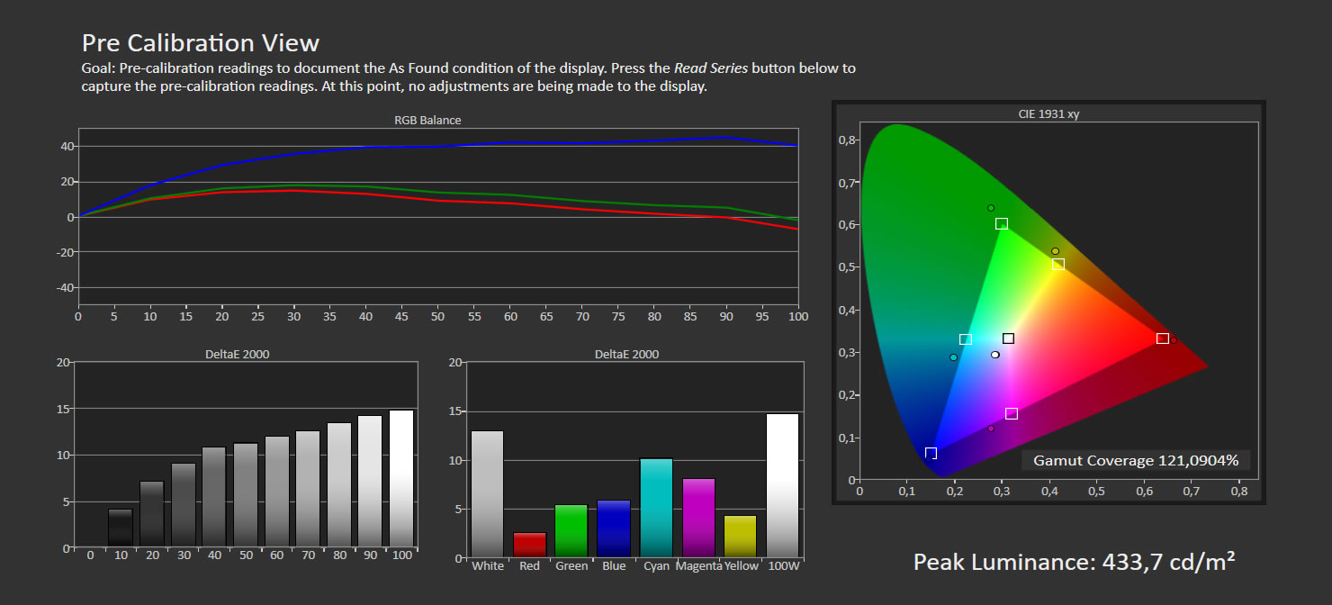Click the Yellow bar in DeltaE chart

point(740,536)
